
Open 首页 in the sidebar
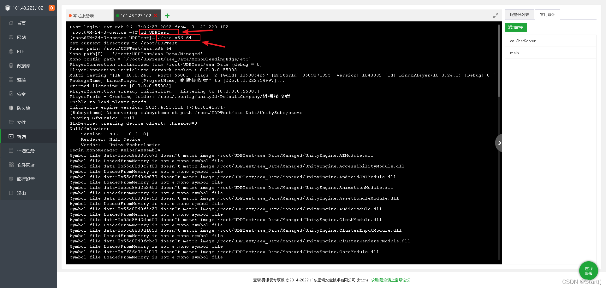[x=28, y=23]
